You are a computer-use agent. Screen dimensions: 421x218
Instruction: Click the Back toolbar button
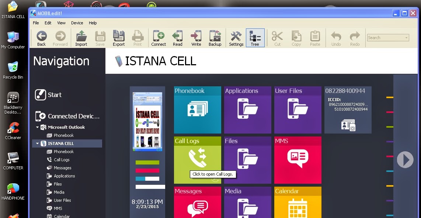(x=41, y=38)
